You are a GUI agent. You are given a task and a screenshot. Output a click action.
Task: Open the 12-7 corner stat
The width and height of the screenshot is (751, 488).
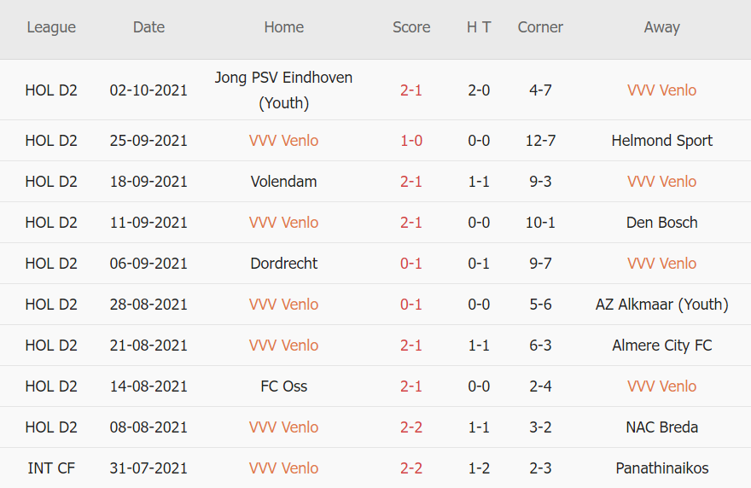click(x=540, y=141)
